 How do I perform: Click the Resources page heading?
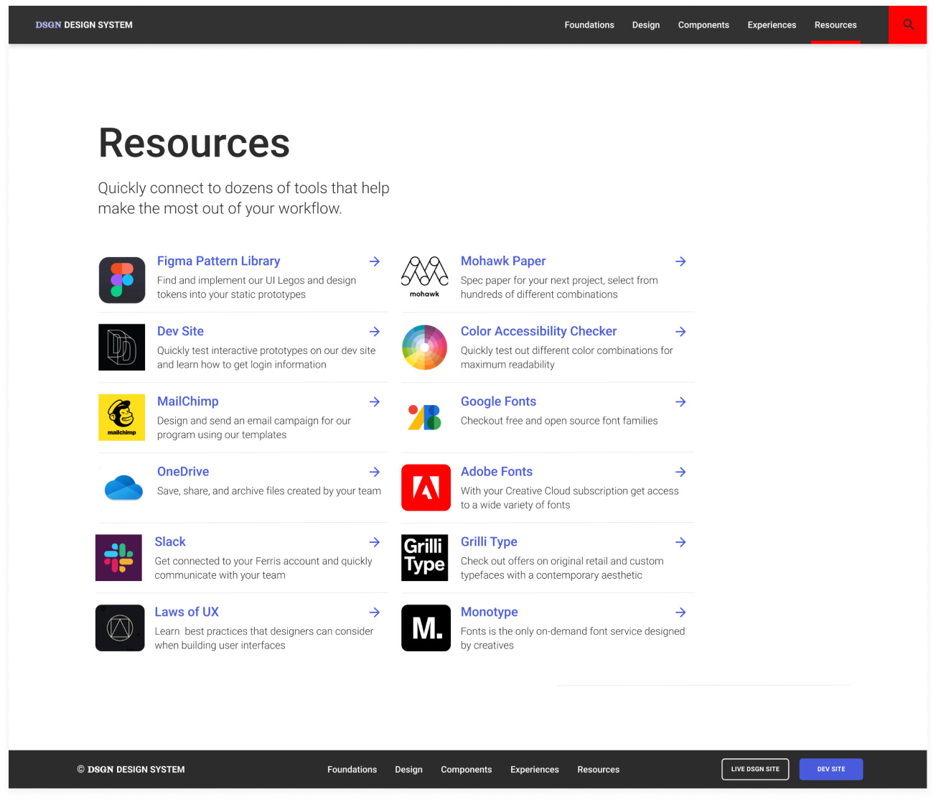pyautogui.click(x=195, y=143)
